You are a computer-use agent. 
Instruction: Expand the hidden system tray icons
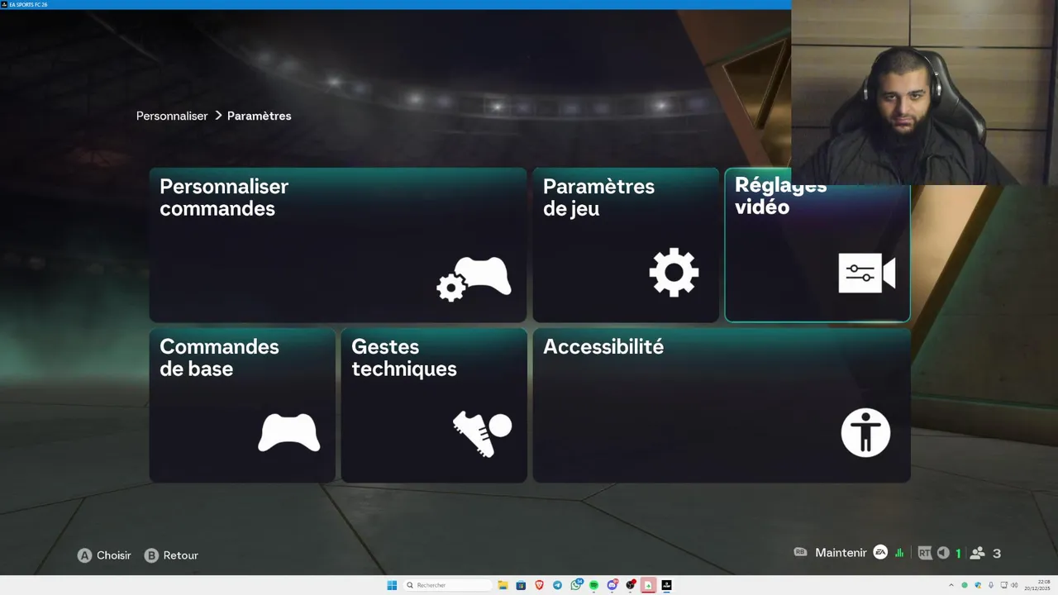coord(951,585)
